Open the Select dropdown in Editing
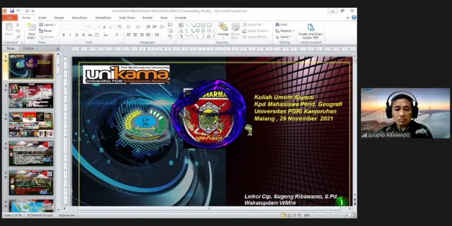The height and width of the screenshot is (226, 452). point(284,37)
